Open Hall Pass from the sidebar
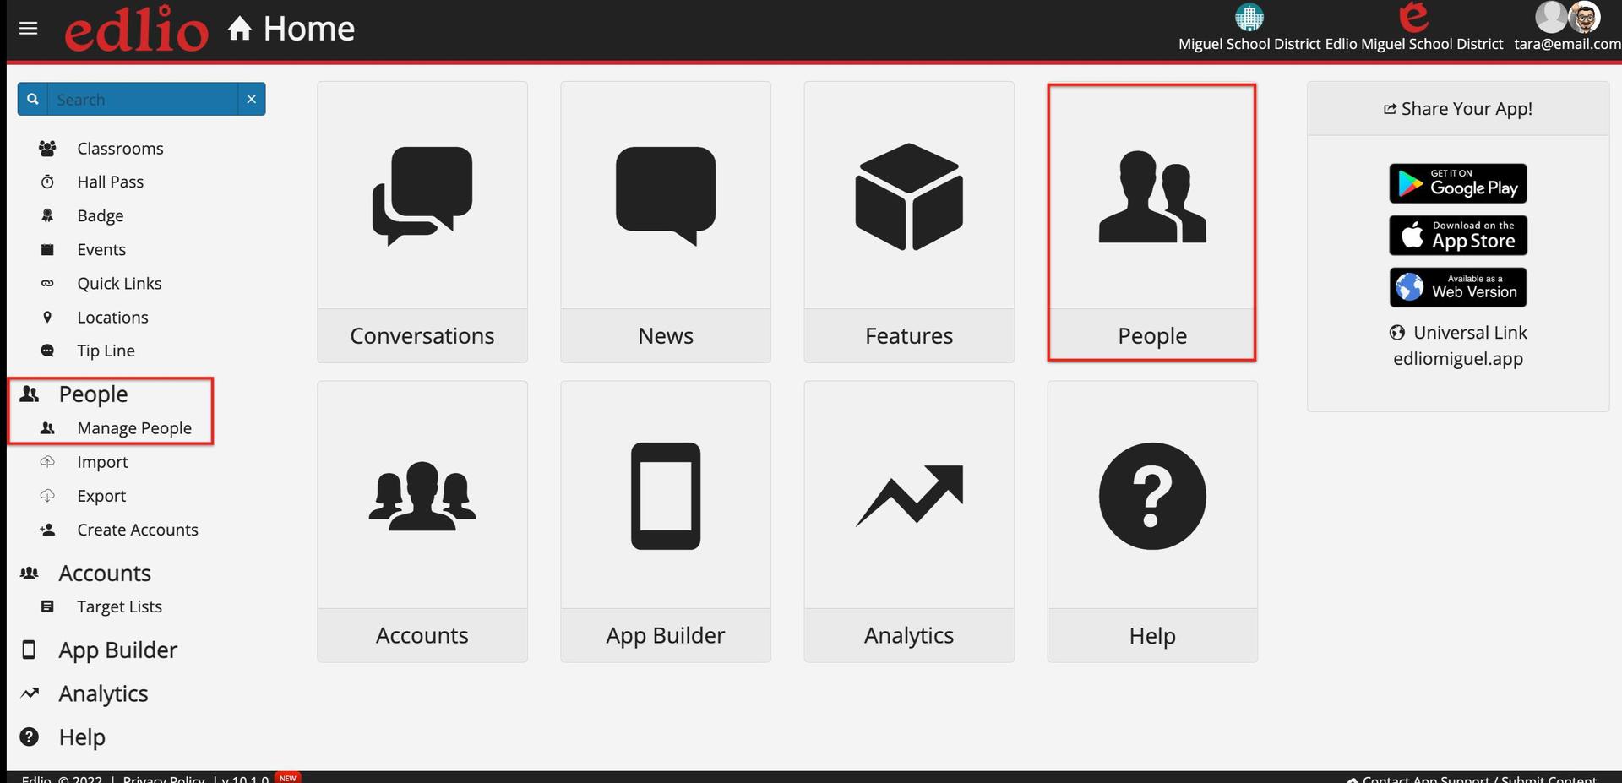 [x=110, y=182]
